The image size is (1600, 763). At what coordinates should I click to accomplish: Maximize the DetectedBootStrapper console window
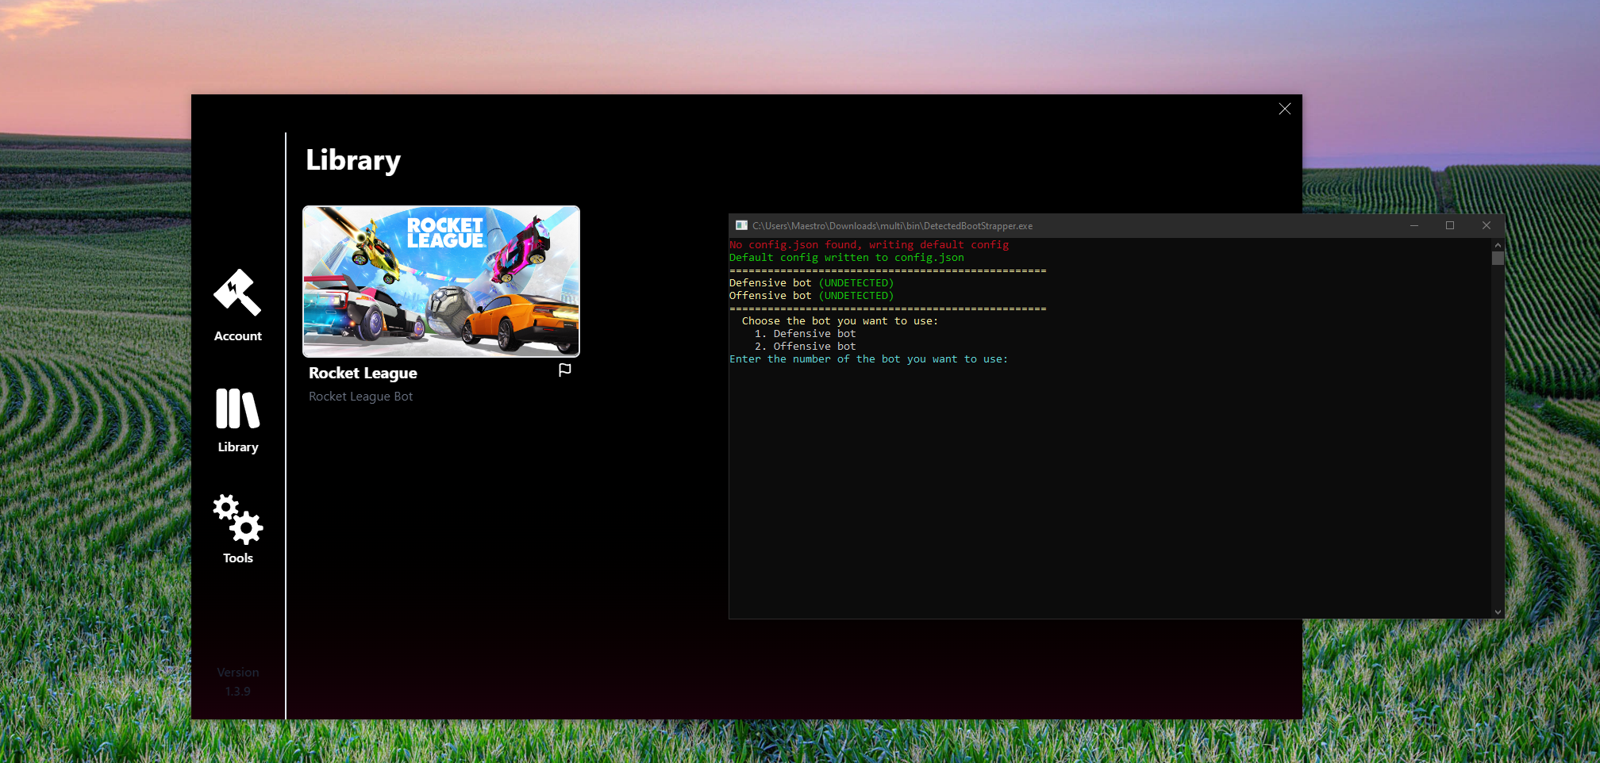(1450, 225)
